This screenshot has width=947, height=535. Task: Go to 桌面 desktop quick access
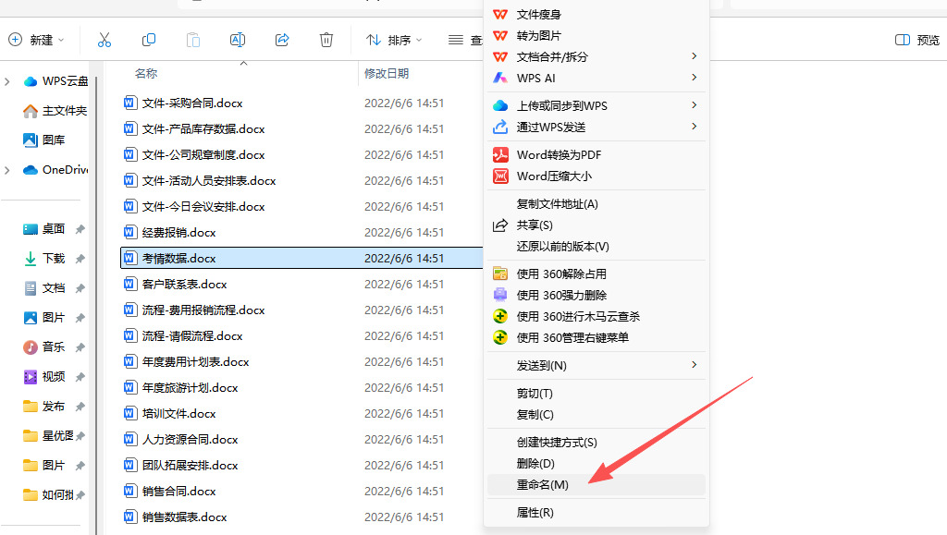coord(44,229)
